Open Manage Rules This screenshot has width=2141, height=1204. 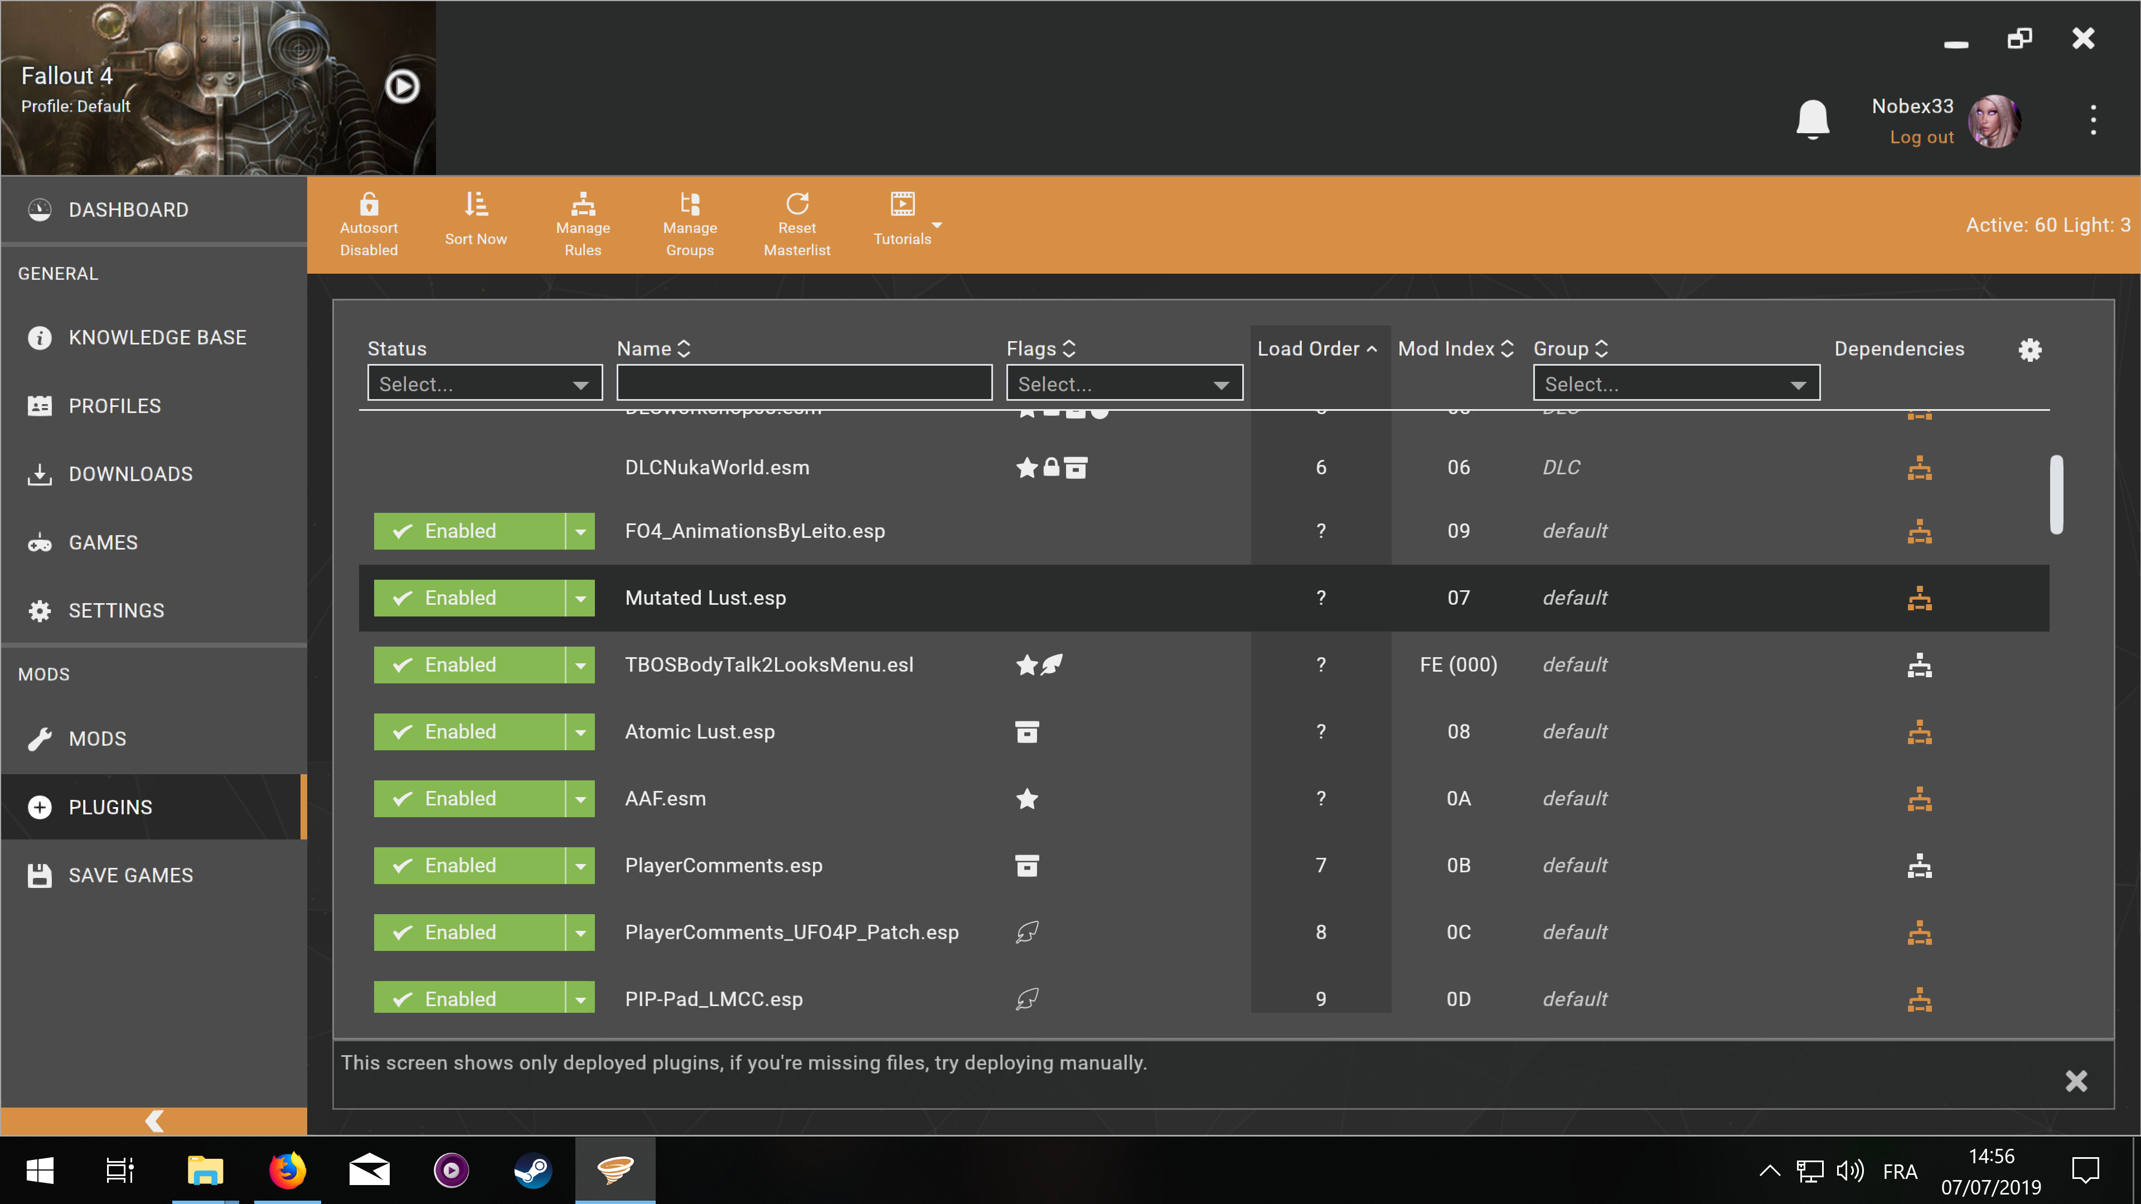[x=583, y=224]
